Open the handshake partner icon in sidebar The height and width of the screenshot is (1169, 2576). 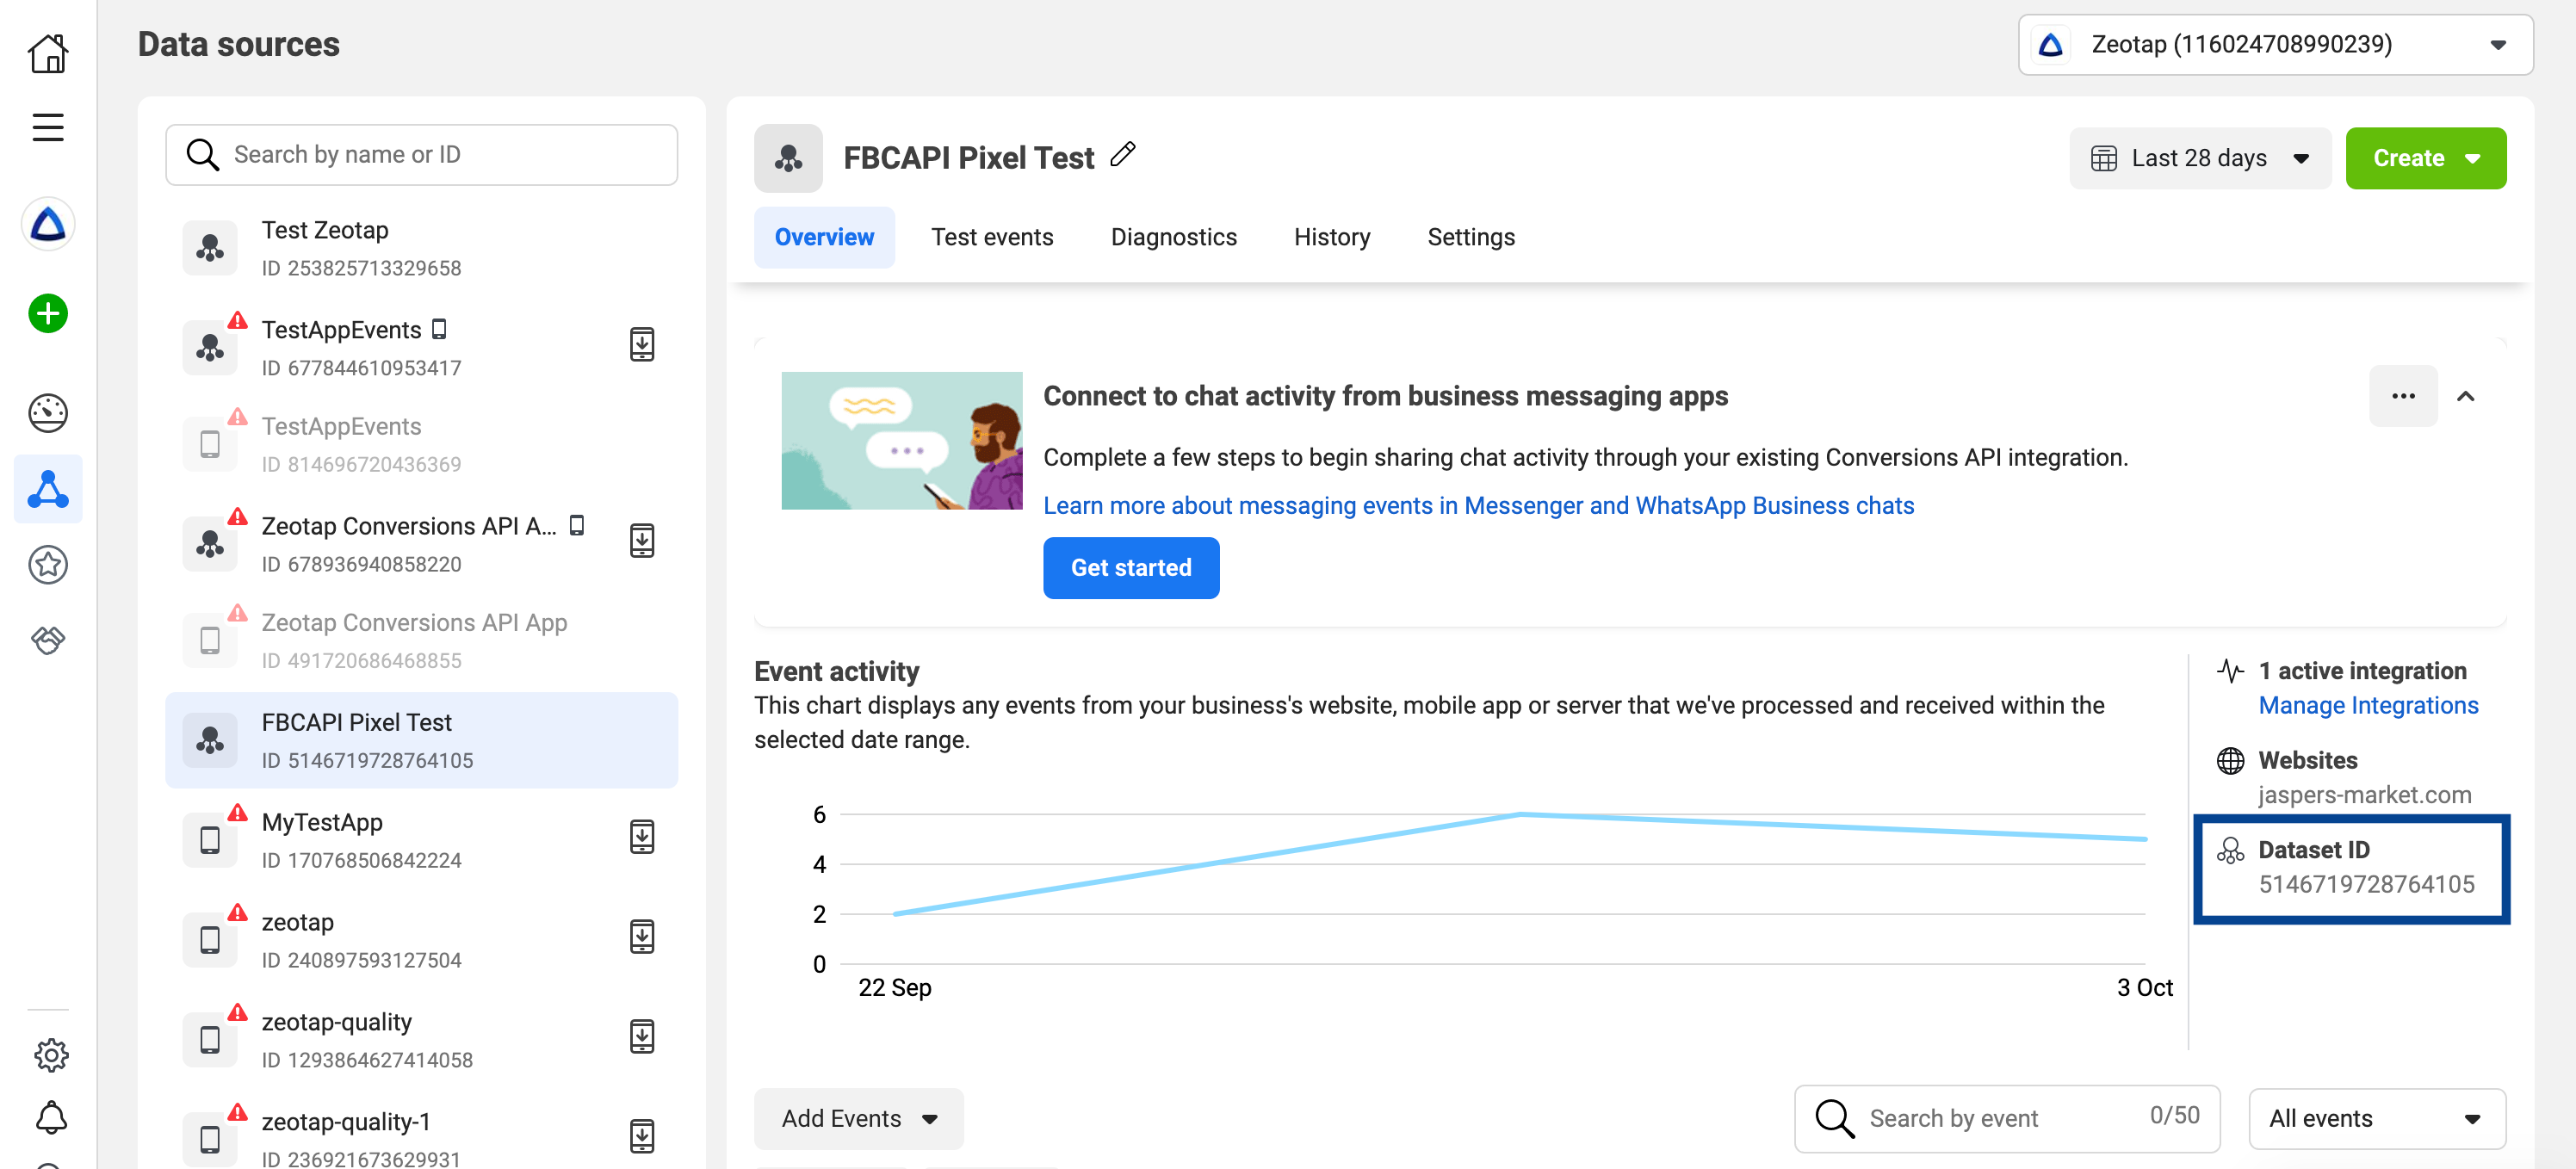pyautogui.click(x=47, y=640)
